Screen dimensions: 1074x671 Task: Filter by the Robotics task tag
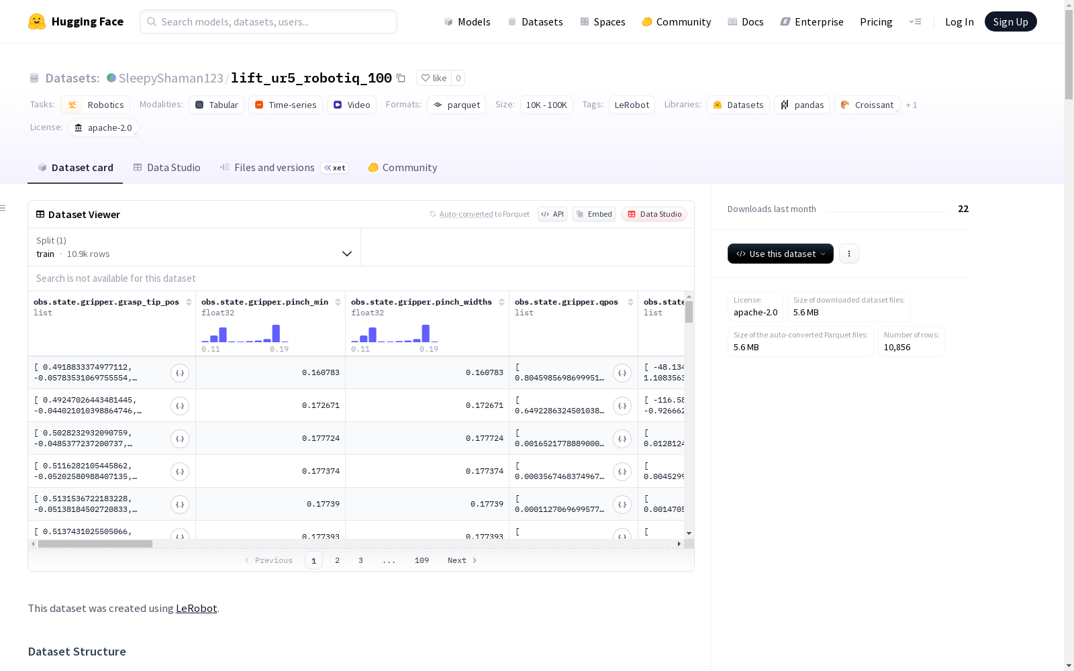point(95,105)
